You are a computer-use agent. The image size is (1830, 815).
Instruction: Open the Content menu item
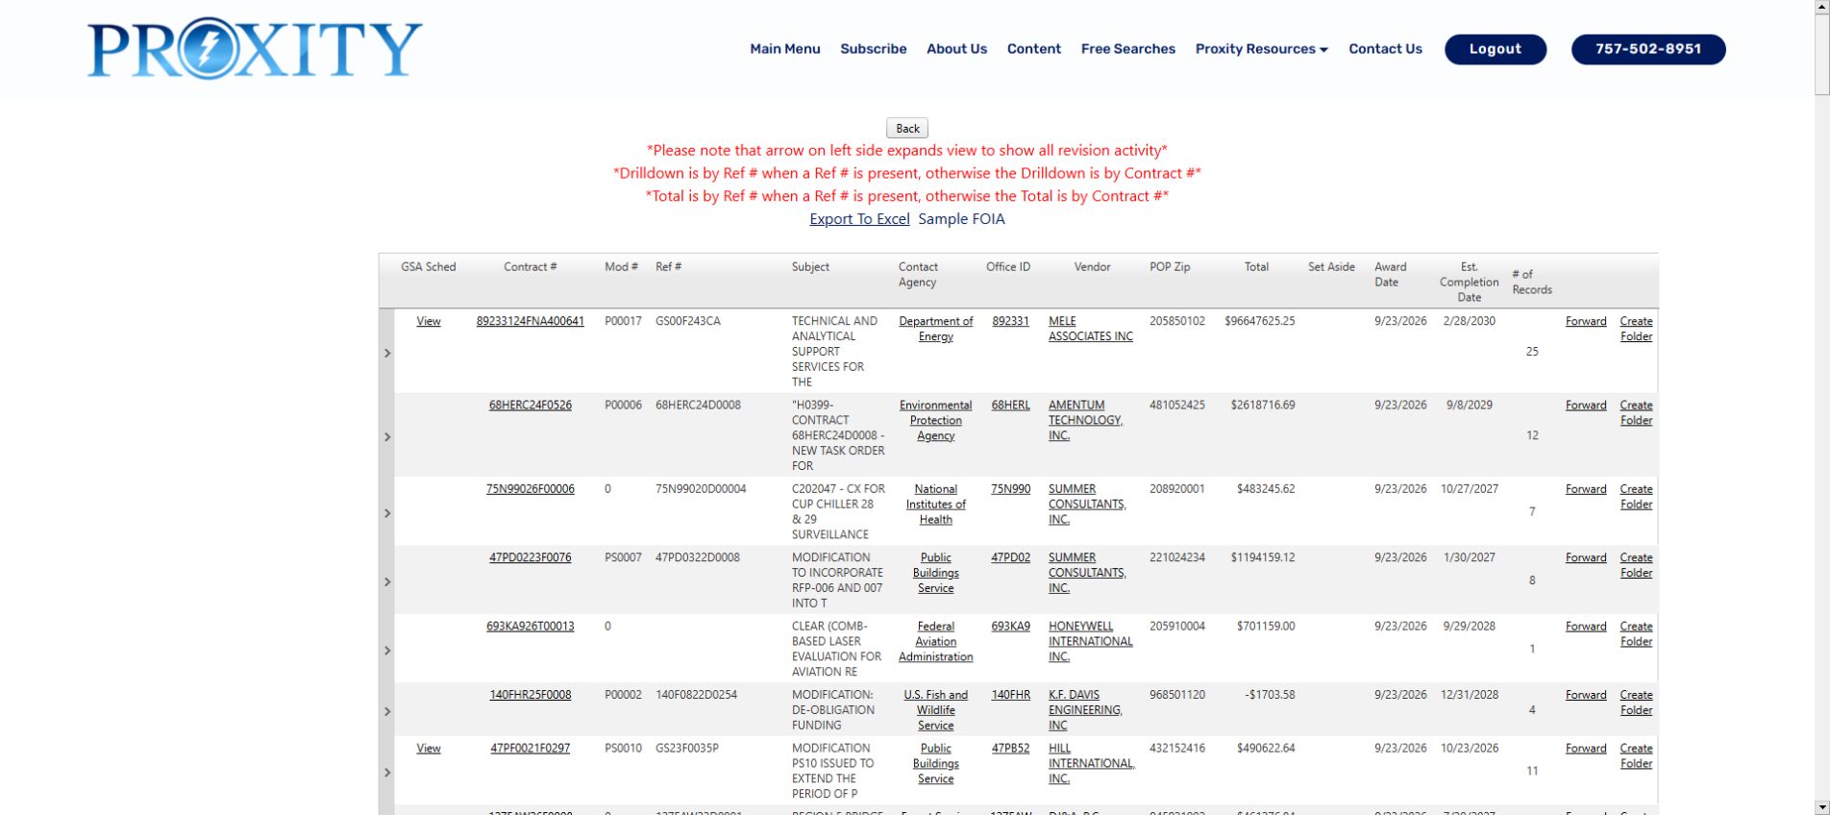pos(1034,49)
